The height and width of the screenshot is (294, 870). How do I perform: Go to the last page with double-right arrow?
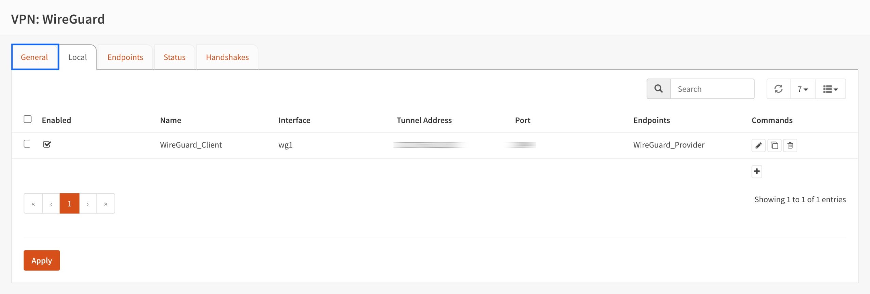click(x=106, y=204)
